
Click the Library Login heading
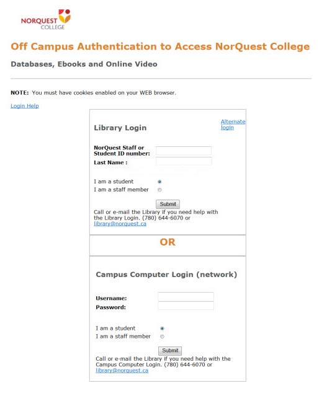120,128
